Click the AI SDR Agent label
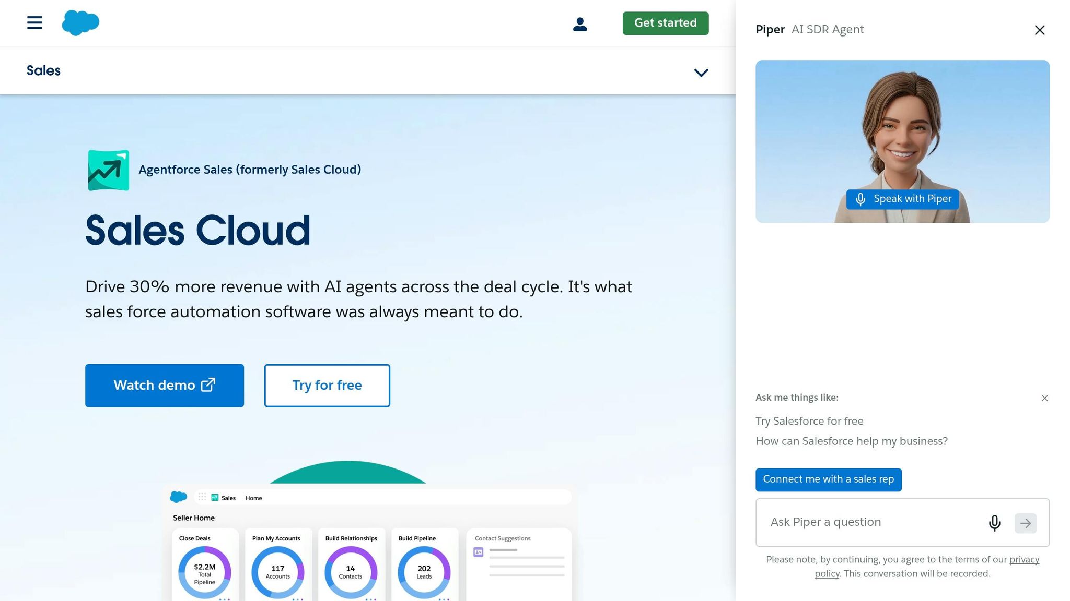The image size is (1070, 601). [828, 30]
